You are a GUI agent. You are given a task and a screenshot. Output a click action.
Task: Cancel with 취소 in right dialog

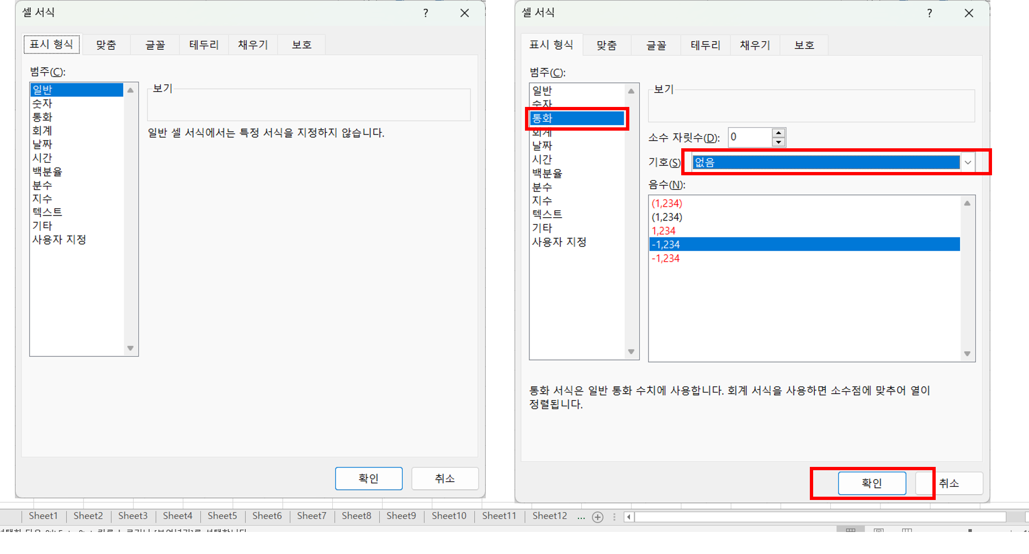coord(949,483)
